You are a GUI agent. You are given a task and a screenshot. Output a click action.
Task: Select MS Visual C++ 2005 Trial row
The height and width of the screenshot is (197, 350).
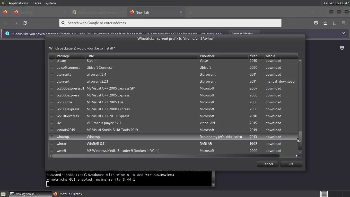click(173, 102)
